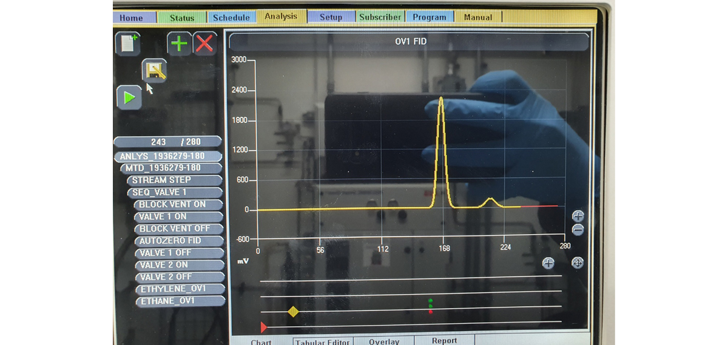Zoom out with the minus beside the chart

[578, 229]
